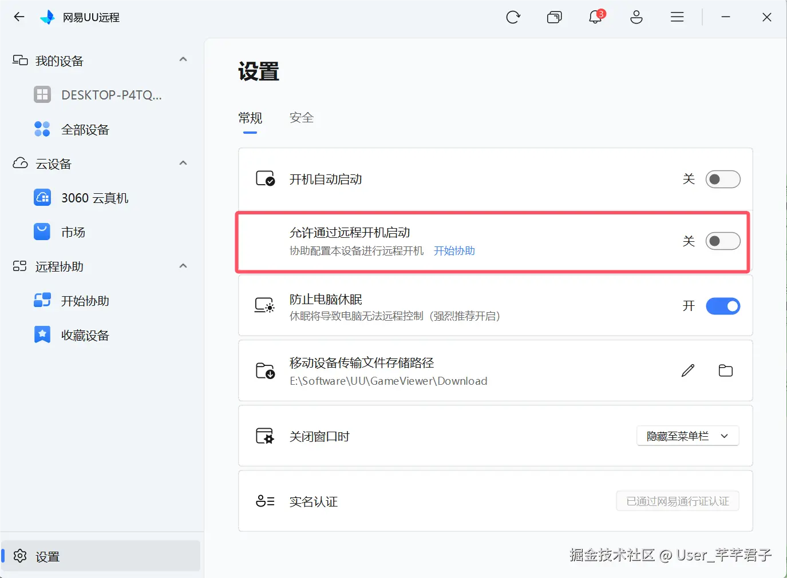Click the 设置 page heading
This screenshot has height=578, width=787.
click(259, 72)
